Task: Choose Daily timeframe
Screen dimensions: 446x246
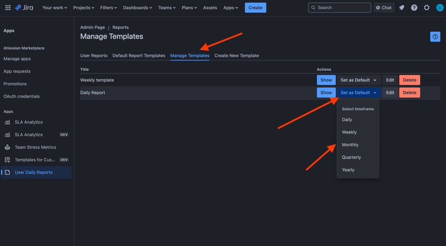Action: pos(358,120)
